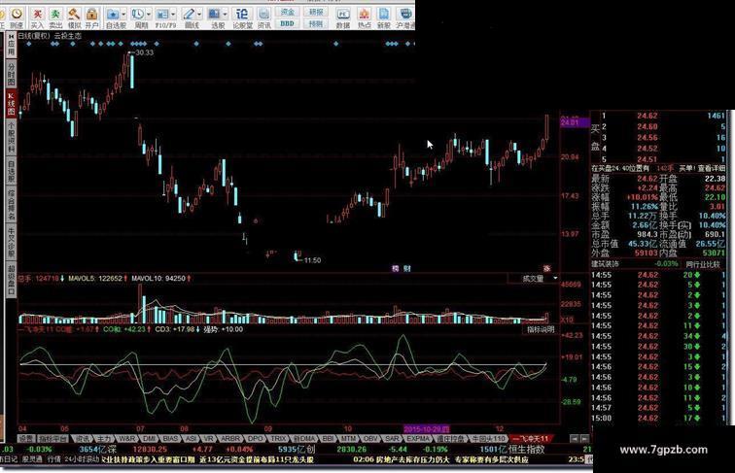Select the ARBR indicator tab

point(230,439)
